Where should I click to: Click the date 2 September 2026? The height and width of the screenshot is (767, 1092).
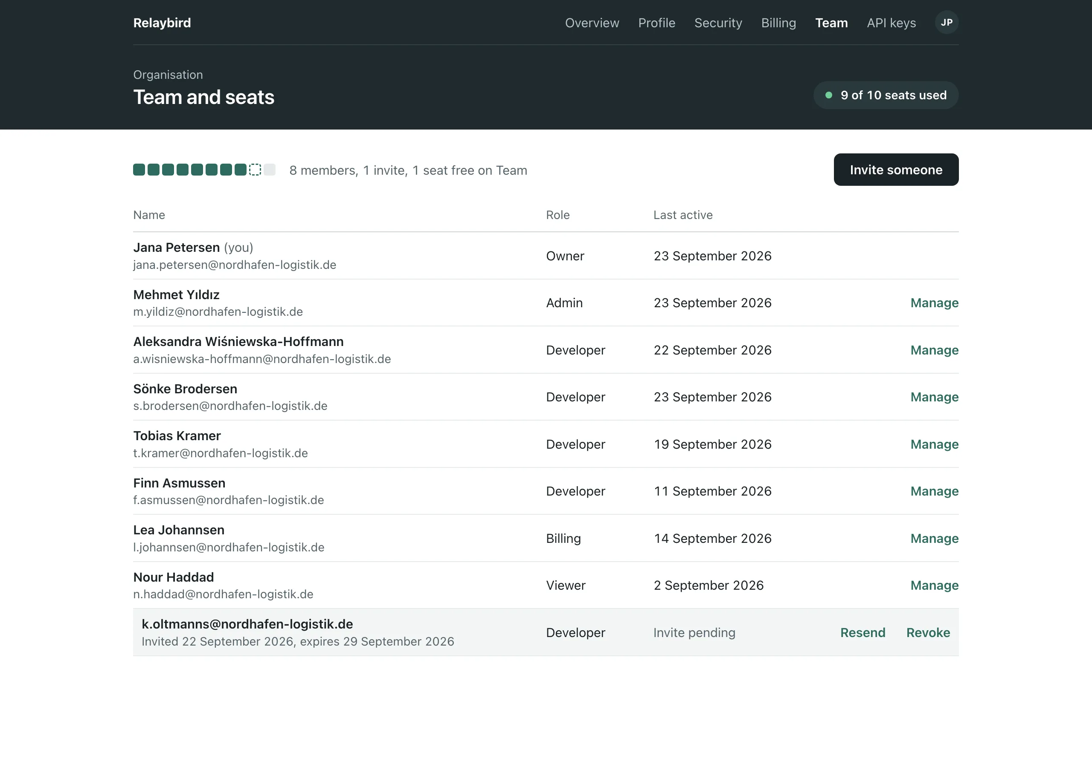coord(708,585)
